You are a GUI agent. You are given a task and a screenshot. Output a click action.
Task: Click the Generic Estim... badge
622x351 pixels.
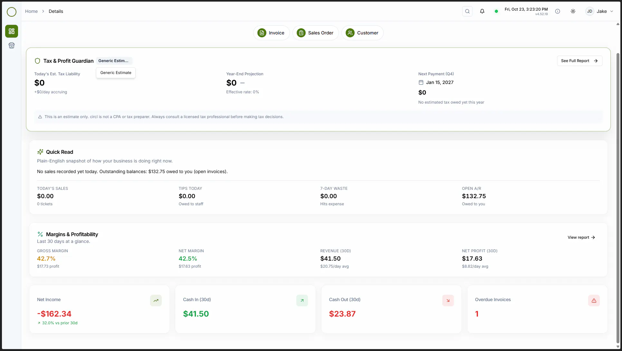click(x=114, y=61)
